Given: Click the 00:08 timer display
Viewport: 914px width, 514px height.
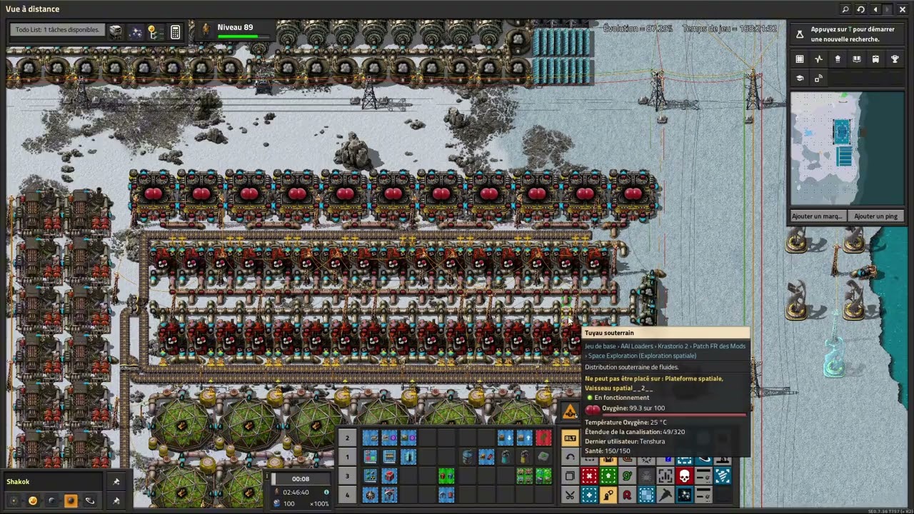Looking at the screenshot, I should click(301, 479).
